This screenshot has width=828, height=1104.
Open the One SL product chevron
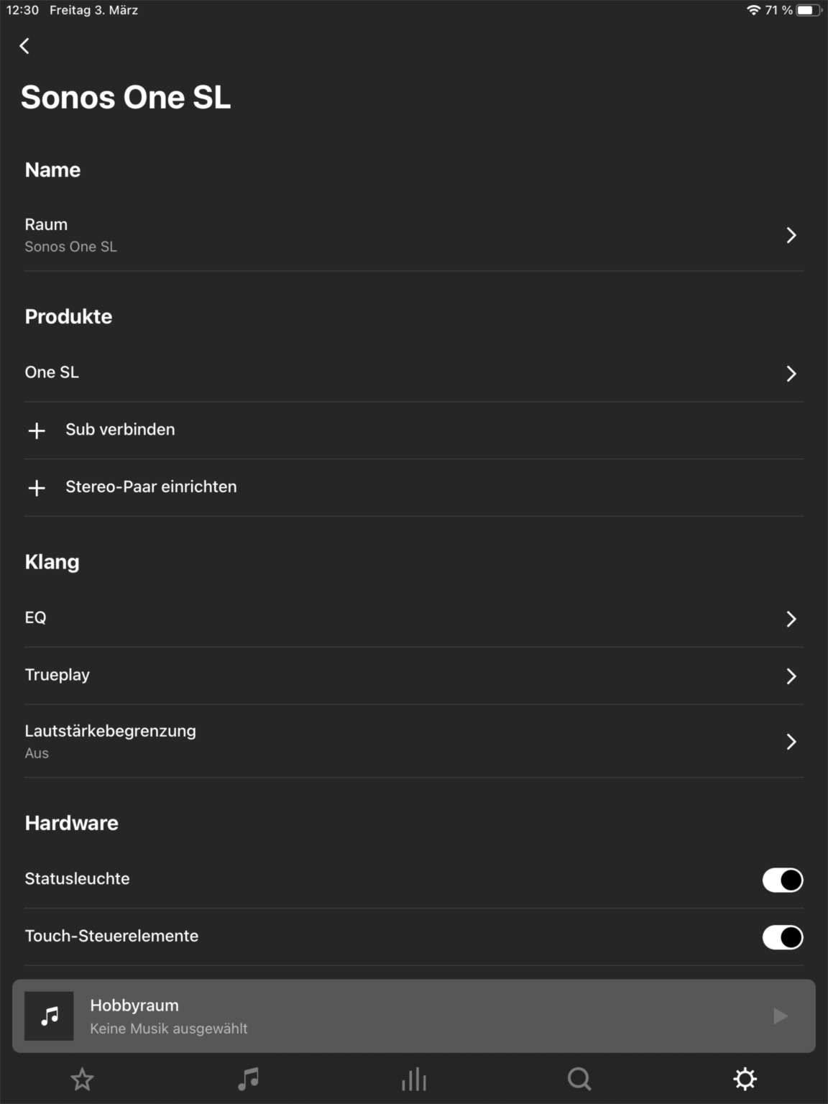791,373
